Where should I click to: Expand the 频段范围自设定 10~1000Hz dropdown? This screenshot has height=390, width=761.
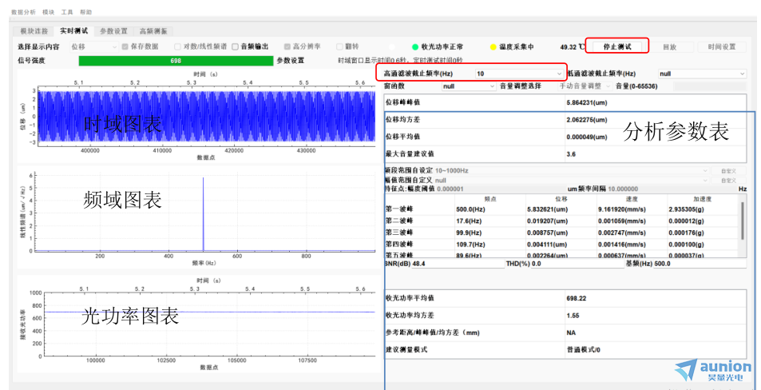click(571, 170)
